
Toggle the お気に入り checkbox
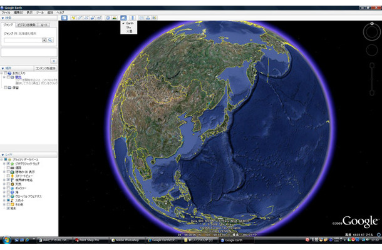point(6,73)
